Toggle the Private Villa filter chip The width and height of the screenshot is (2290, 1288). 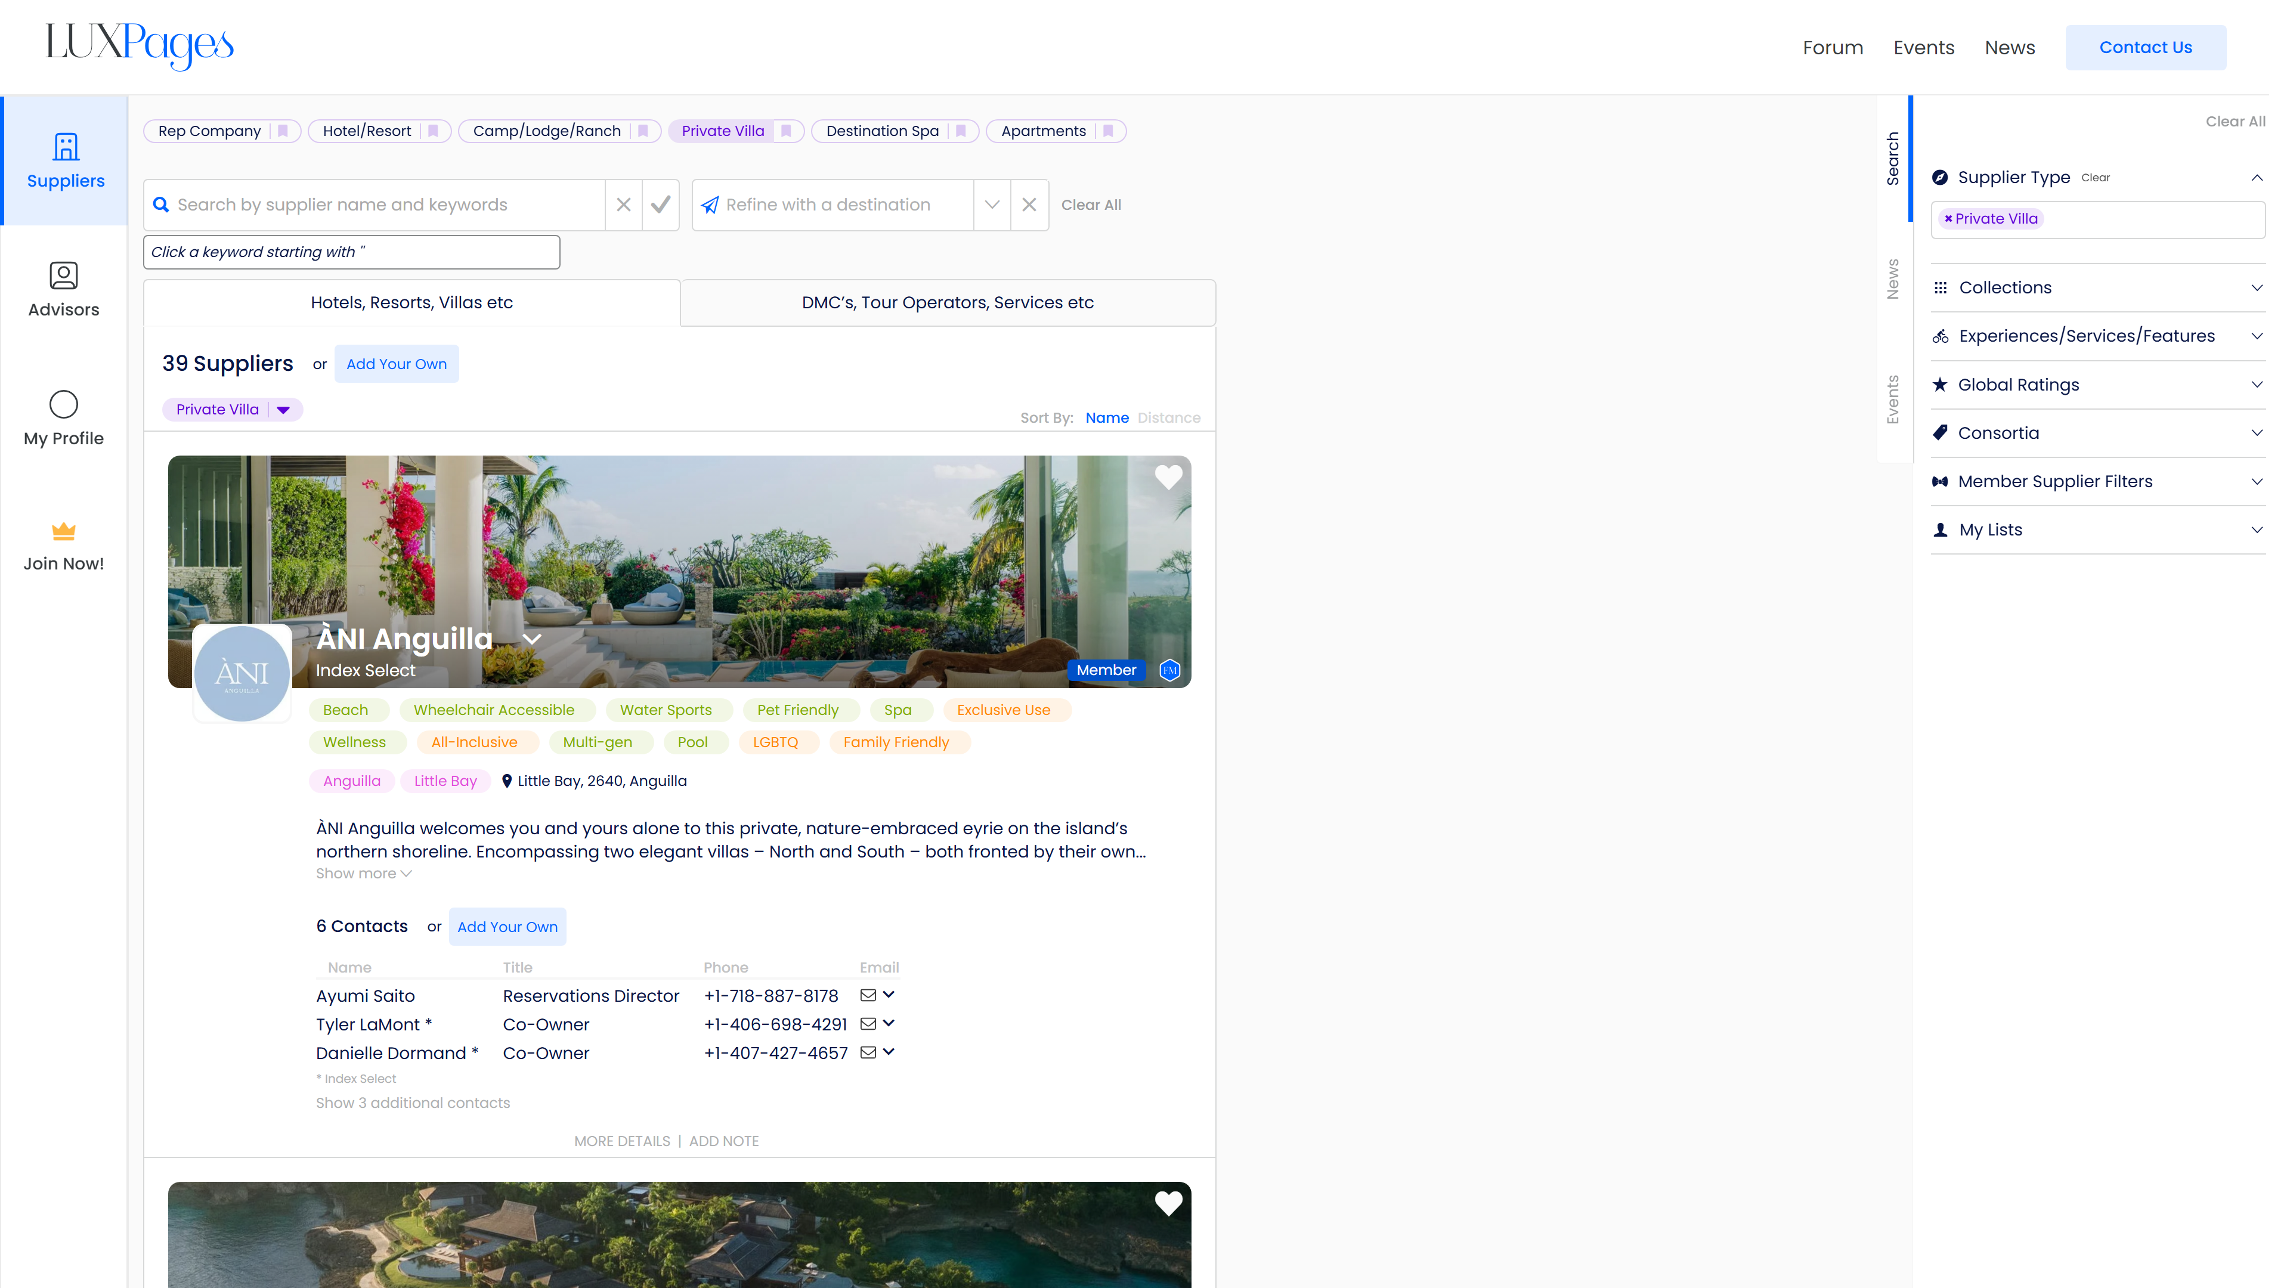(x=723, y=131)
